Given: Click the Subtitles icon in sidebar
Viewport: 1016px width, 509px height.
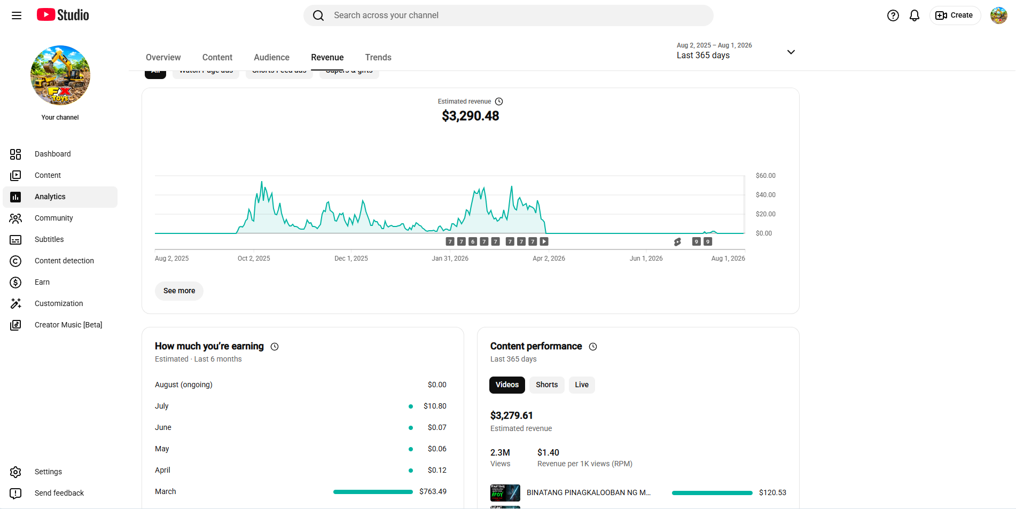Looking at the screenshot, I should [x=15, y=240].
